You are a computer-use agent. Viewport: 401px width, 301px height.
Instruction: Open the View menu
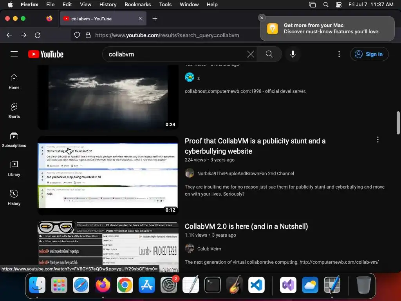click(x=85, y=5)
